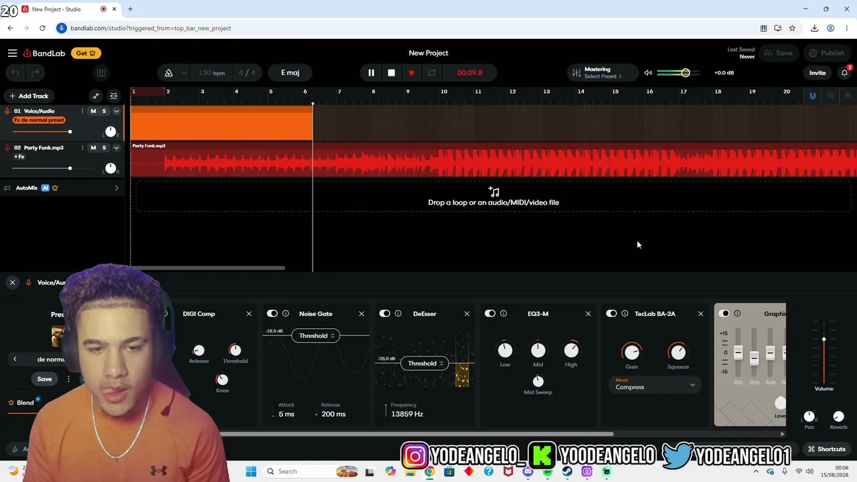The width and height of the screenshot is (857, 482).
Task: Close the effects panel with X
Action: click(x=12, y=283)
